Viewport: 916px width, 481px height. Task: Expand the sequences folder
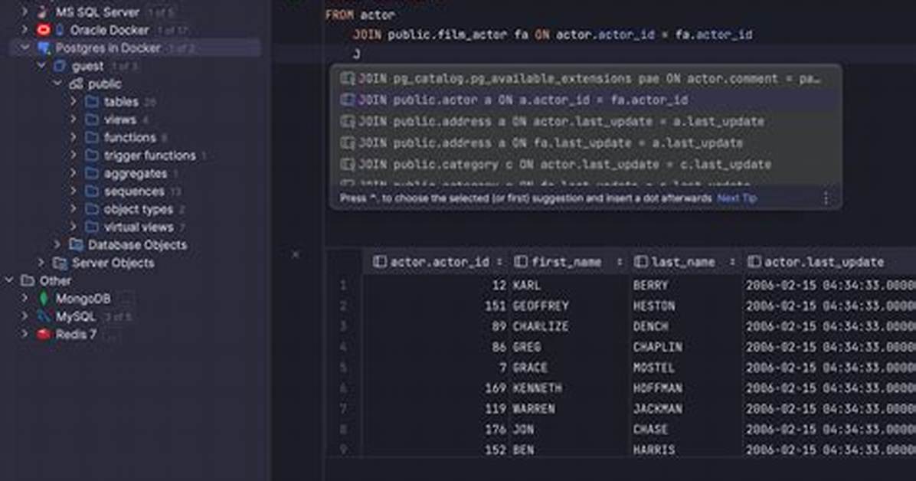click(73, 191)
